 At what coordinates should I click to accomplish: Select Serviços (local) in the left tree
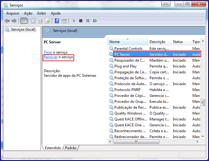click(x=20, y=29)
